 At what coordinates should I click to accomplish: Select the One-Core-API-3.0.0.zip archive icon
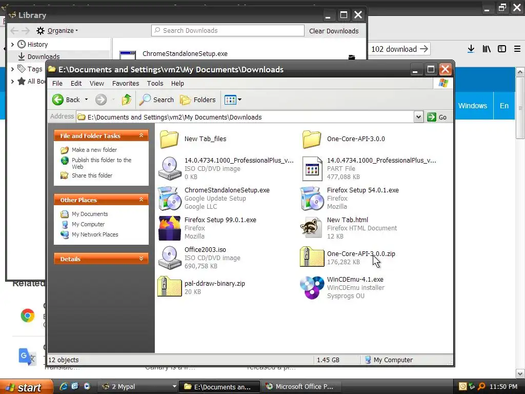click(x=312, y=257)
